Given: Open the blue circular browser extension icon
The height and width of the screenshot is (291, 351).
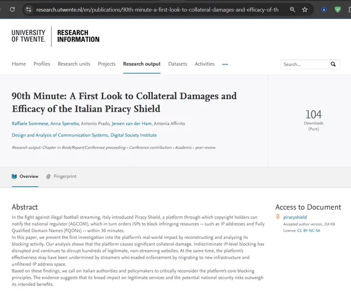Looking at the screenshot, I should [324, 10].
